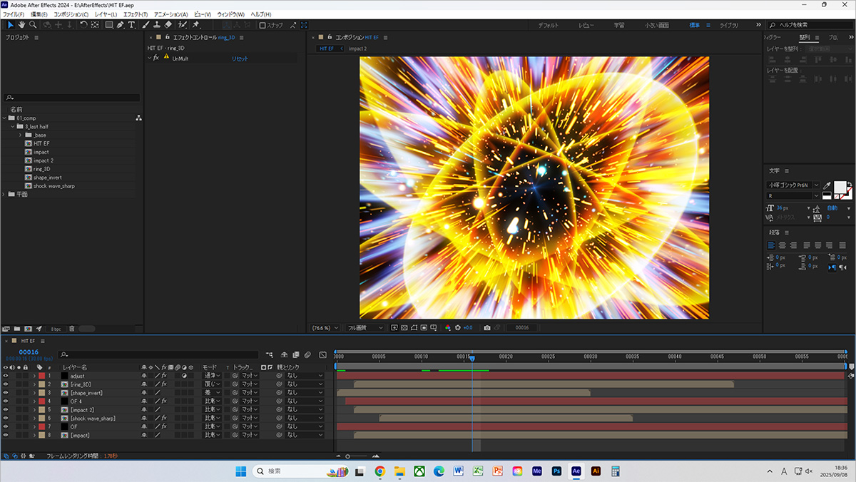Image resolution: width=856 pixels, height=482 pixels.
Task: Open the viewer magnification dropdown showing 76.6%
Action: click(x=325, y=328)
